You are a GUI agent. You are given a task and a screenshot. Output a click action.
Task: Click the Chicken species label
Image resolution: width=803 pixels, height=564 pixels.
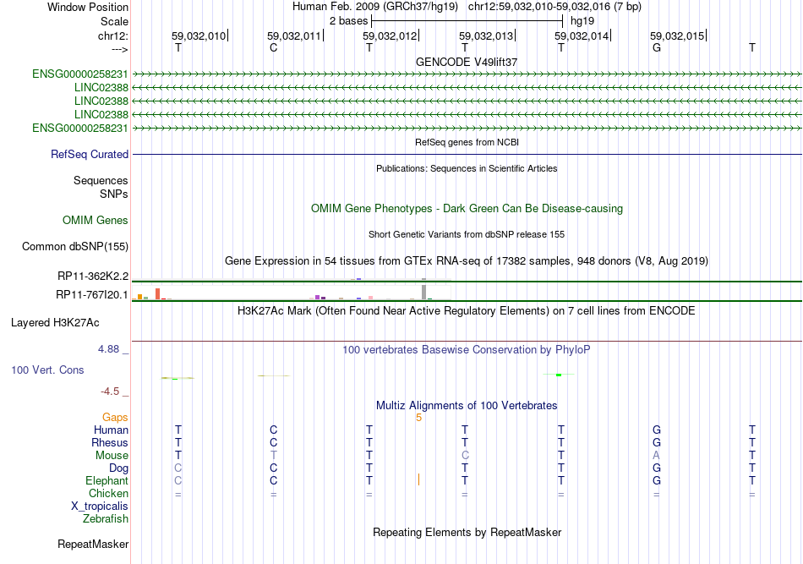[x=108, y=493]
